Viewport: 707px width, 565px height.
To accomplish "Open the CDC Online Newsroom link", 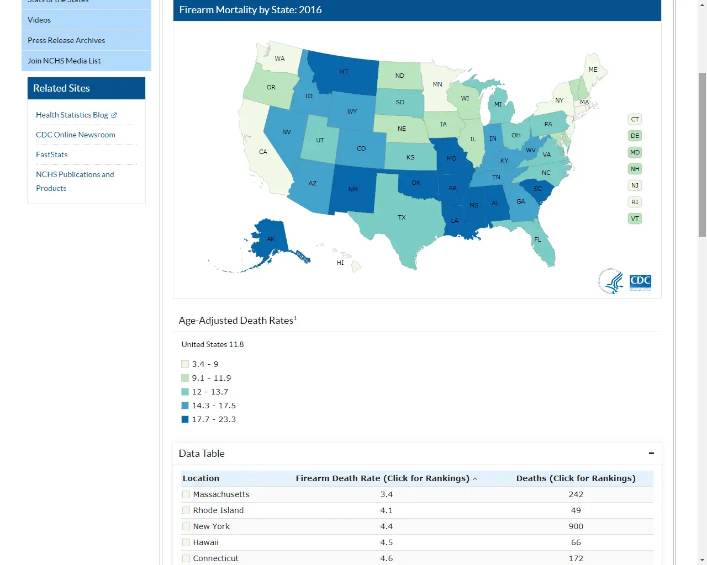I will click(x=76, y=135).
